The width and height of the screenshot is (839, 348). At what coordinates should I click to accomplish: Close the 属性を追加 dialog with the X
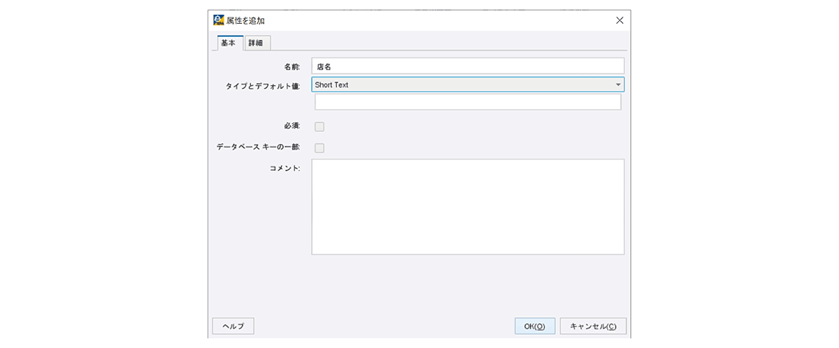click(x=619, y=20)
